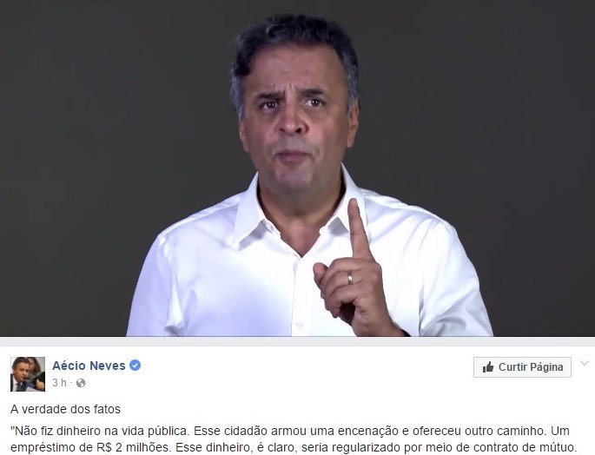Click the wedding ring on the speaker's hand
The height and width of the screenshot is (455, 595).
click(350, 279)
